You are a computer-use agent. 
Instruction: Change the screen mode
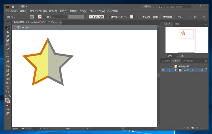click(x=8, y=113)
